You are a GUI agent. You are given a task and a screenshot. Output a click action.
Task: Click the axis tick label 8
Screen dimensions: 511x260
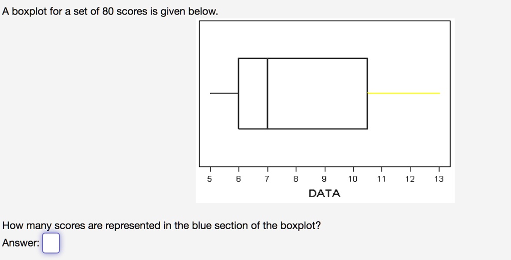click(295, 179)
